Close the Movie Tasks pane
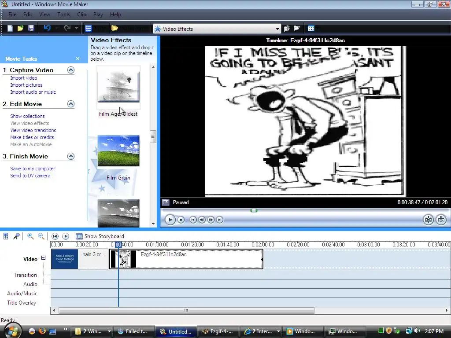Screen dimensions: 451x338 click(x=78, y=59)
